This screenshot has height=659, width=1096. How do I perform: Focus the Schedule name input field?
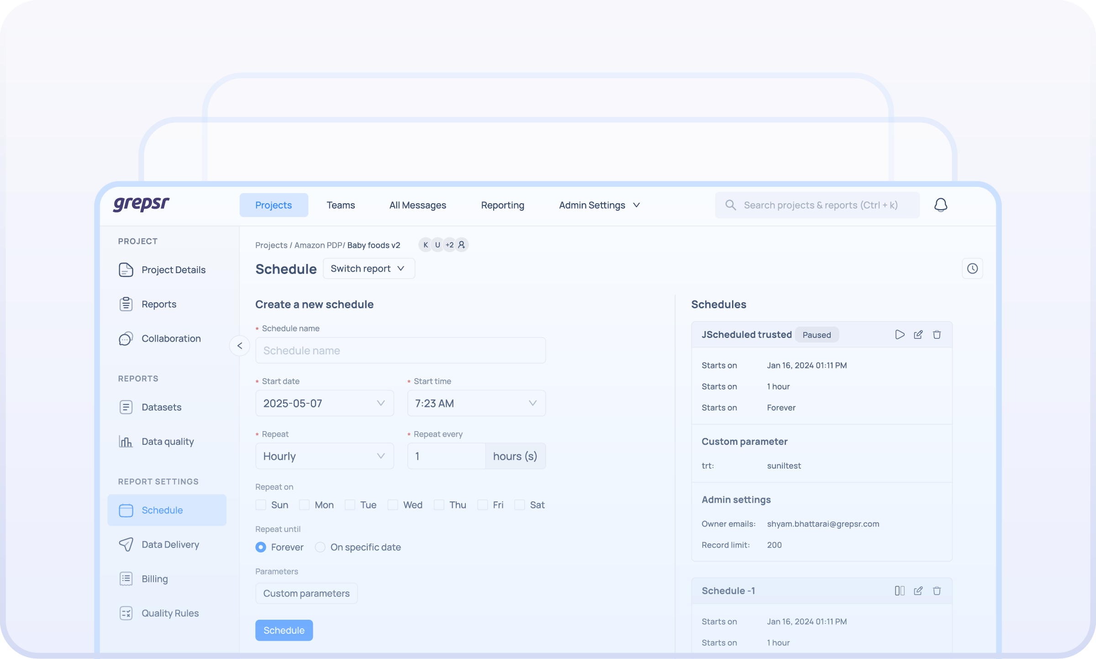(x=400, y=350)
